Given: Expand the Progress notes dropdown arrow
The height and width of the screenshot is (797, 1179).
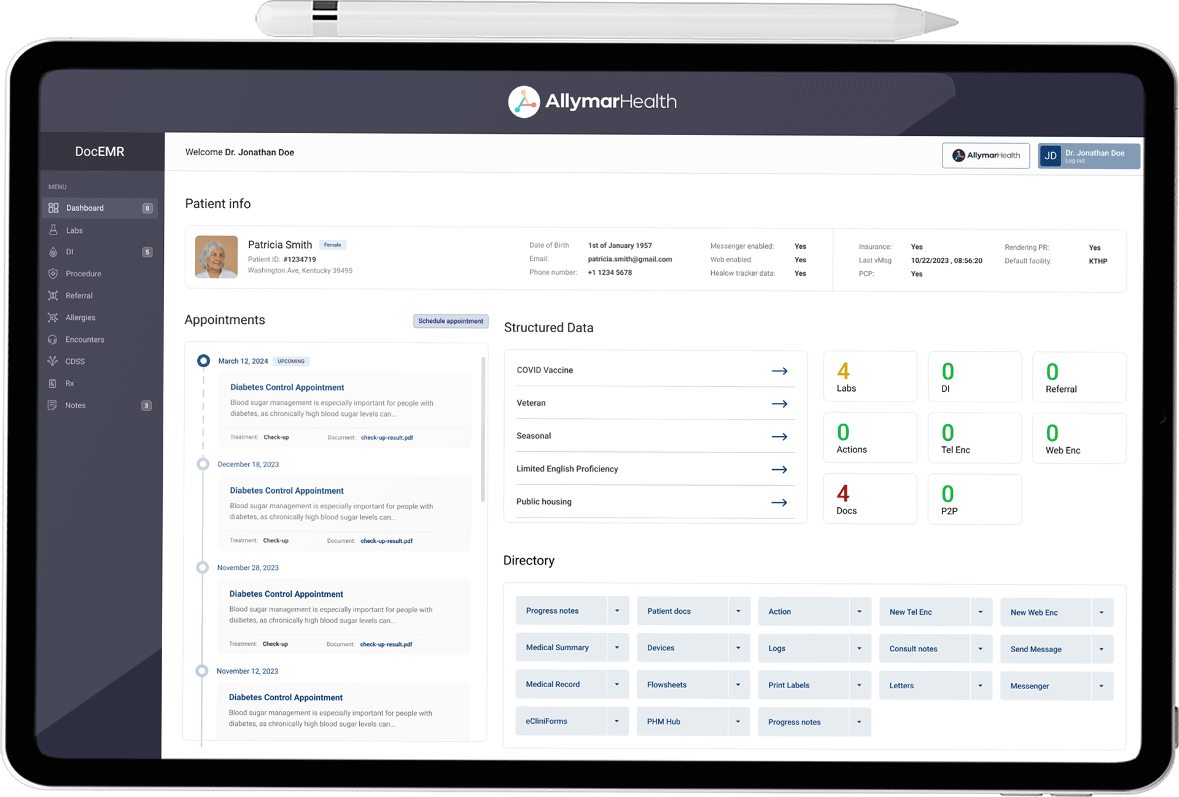Looking at the screenshot, I should point(617,611).
